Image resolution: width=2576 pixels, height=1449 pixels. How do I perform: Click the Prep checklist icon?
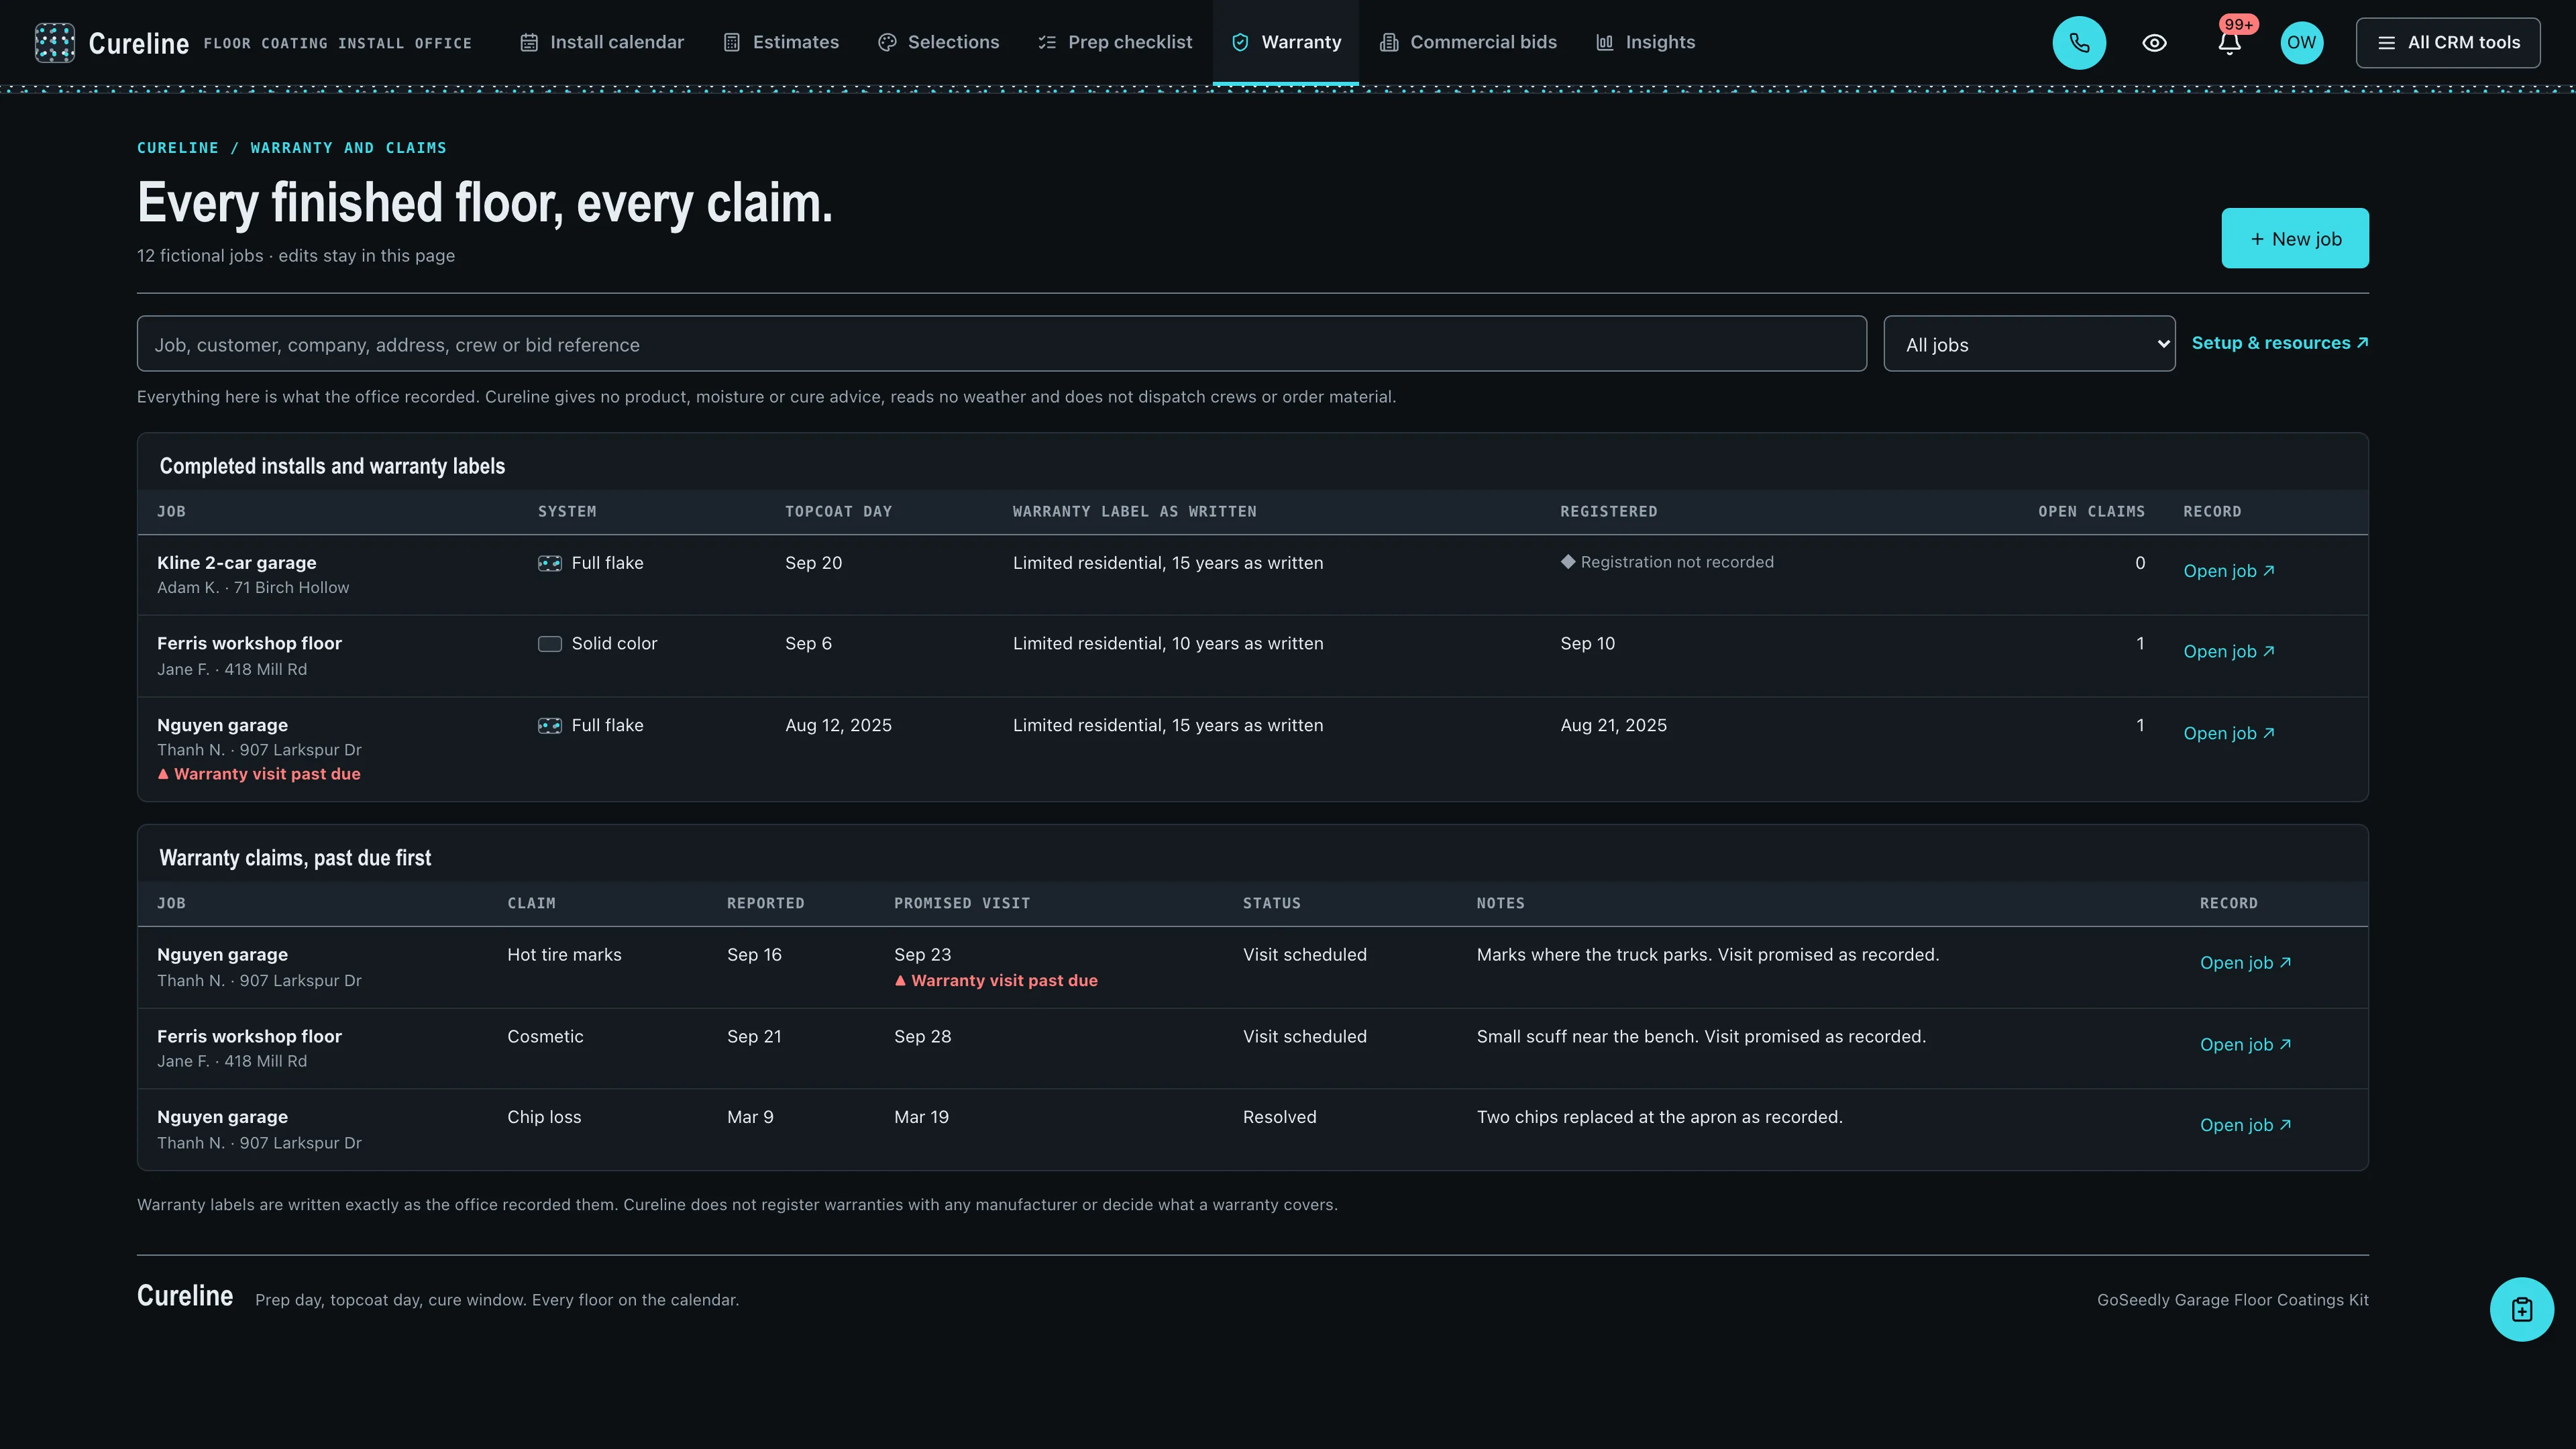pos(1047,42)
